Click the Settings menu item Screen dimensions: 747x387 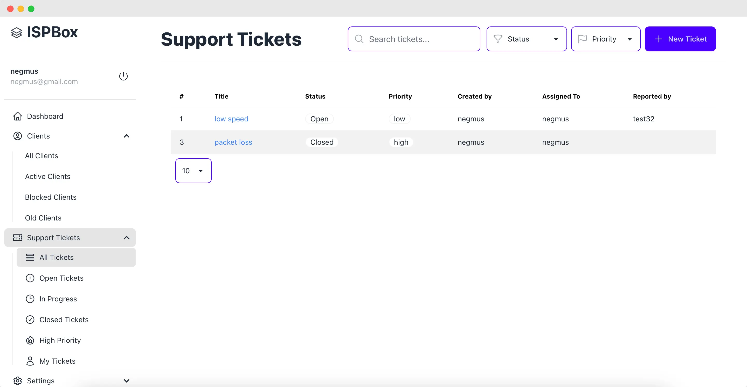[x=40, y=381]
